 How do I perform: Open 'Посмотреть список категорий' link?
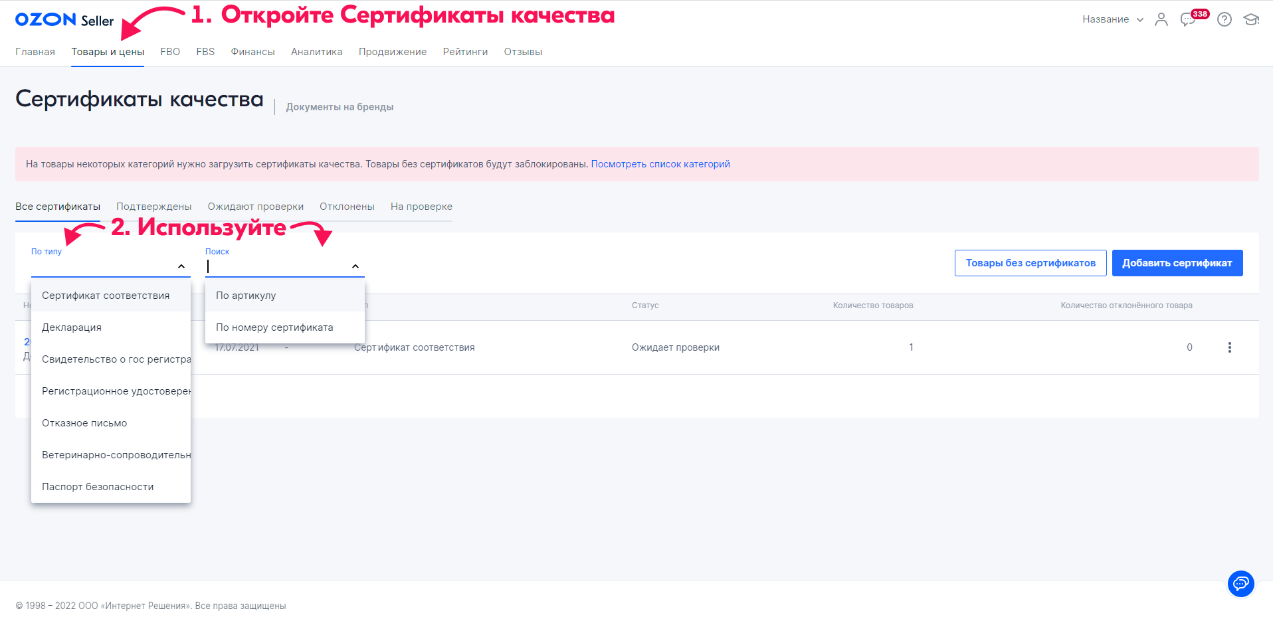point(660,164)
